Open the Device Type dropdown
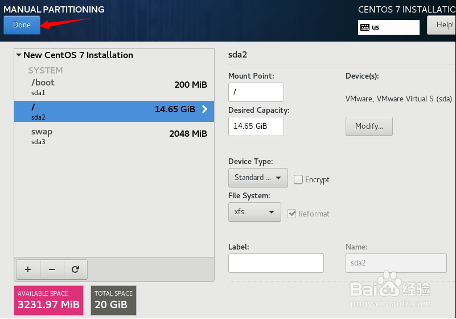This screenshot has width=456, height=319. (258, 178)
